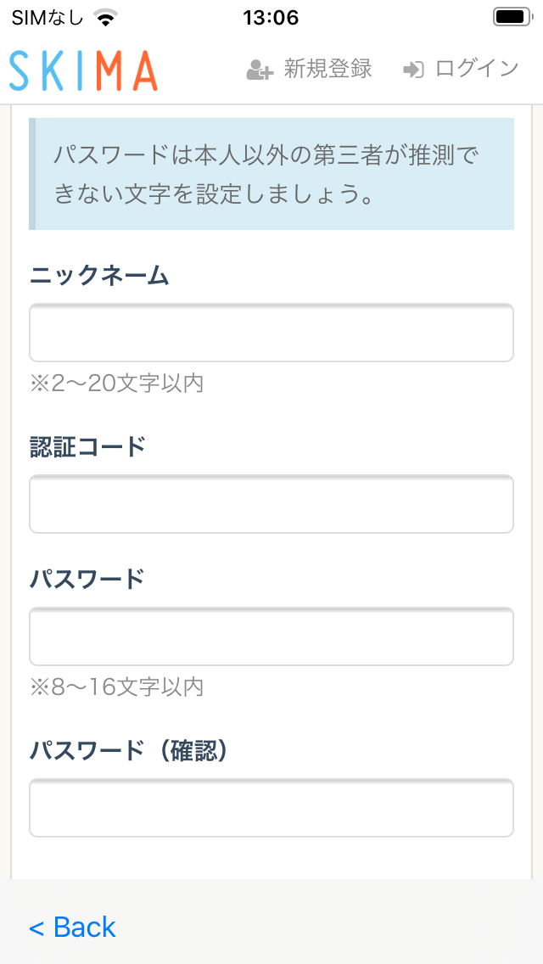Image resolution: width=543 pixels, height=964 pixels.
Task: Click the ※2〜20文字以内 hint text
Action: pos(117,383)
